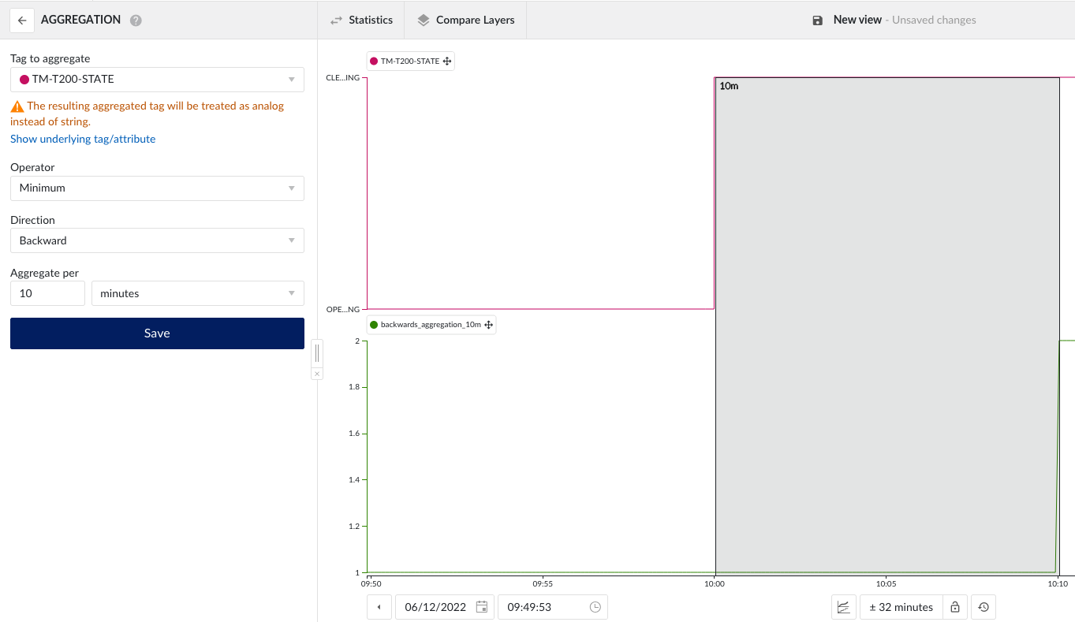The width and height of the screenshot is (1075, 622).
Task: Collapse side panel with small x button
Action: (x=317, y=374)
